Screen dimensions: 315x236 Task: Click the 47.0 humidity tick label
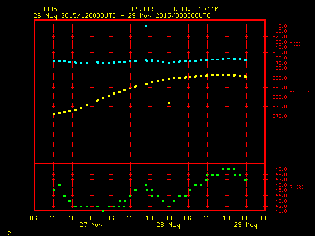point(281,180)
